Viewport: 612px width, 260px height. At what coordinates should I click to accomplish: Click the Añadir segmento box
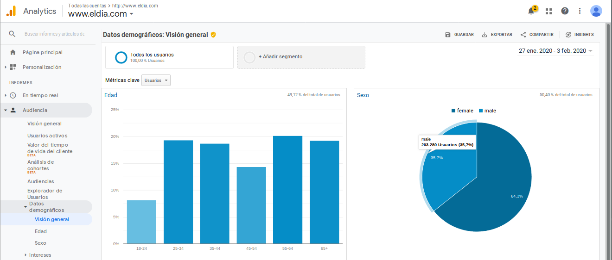(301, 57)
